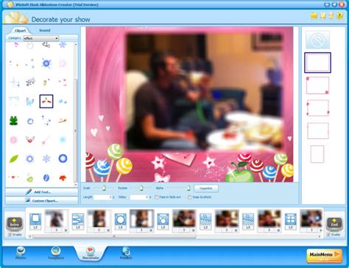Select the light blue glow clipart
Viewport: 349px width, 268px height.
[x=63, y=140]
